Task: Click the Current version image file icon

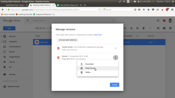Action: coord(58,48)
